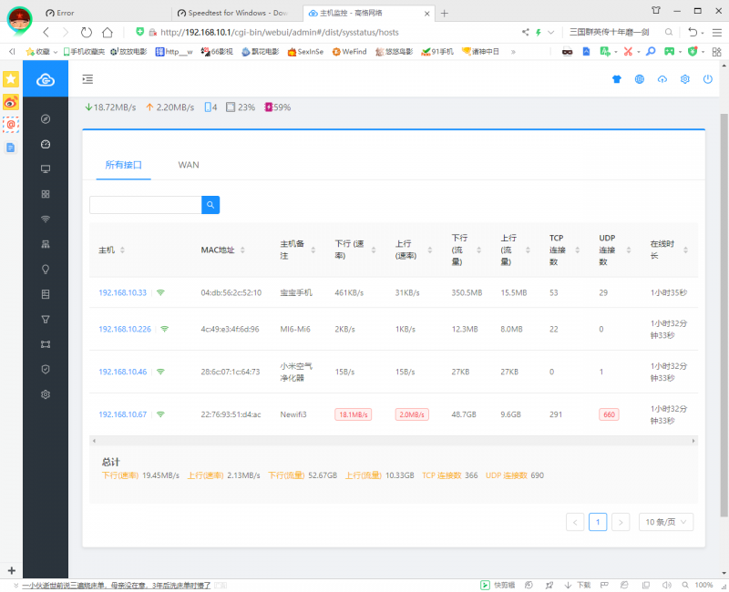
Task: Open the 10 条/页 page size dropdown
Action: pyautogui.click(x=666, y=522)
